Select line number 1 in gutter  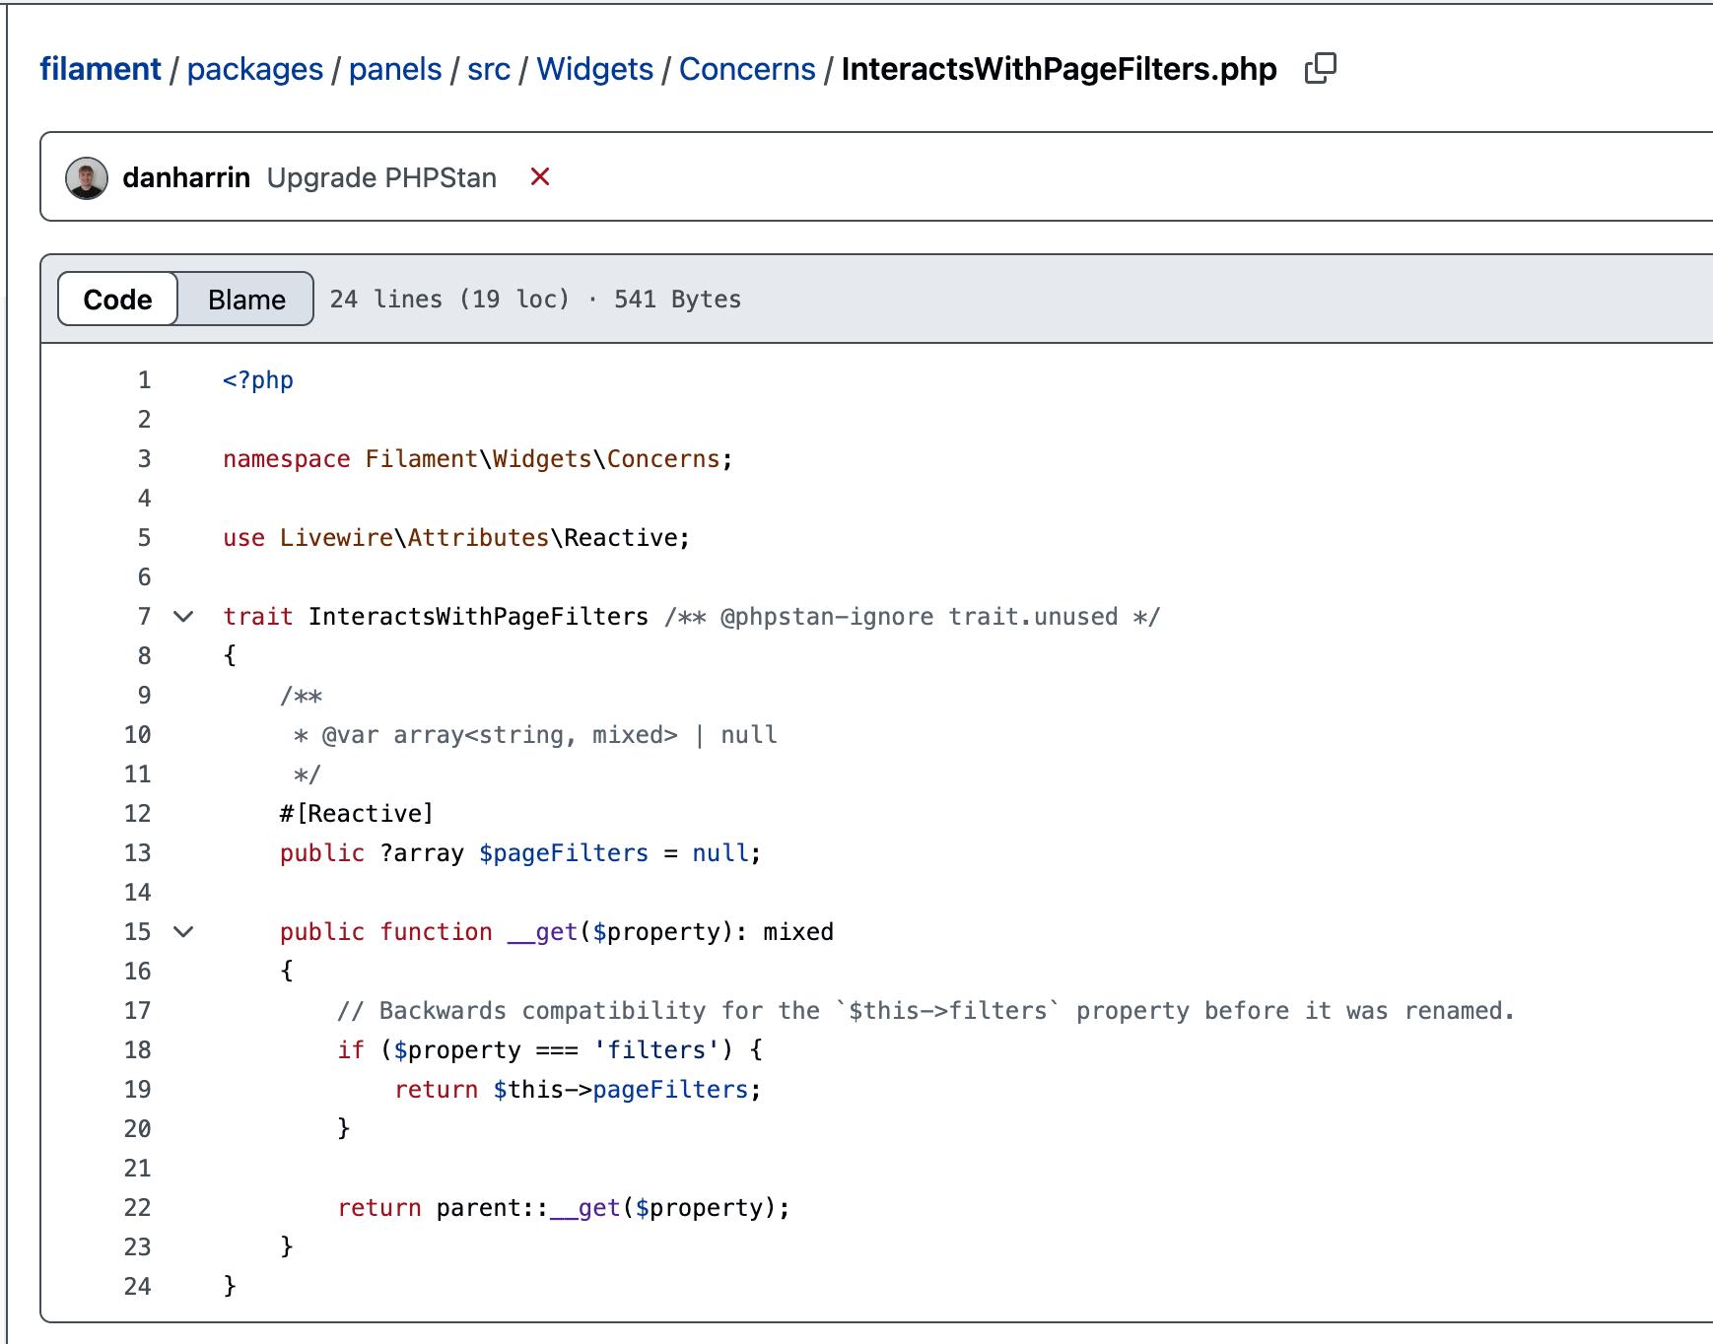click(144, 380)
